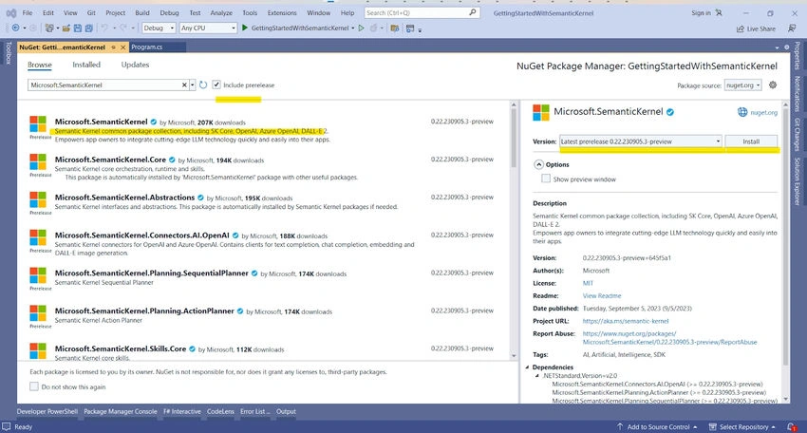Viewport: 807px width, 433px height.
Task: Open the Version dropdown for latest prerelease
Action: click(x=641, y=141)
